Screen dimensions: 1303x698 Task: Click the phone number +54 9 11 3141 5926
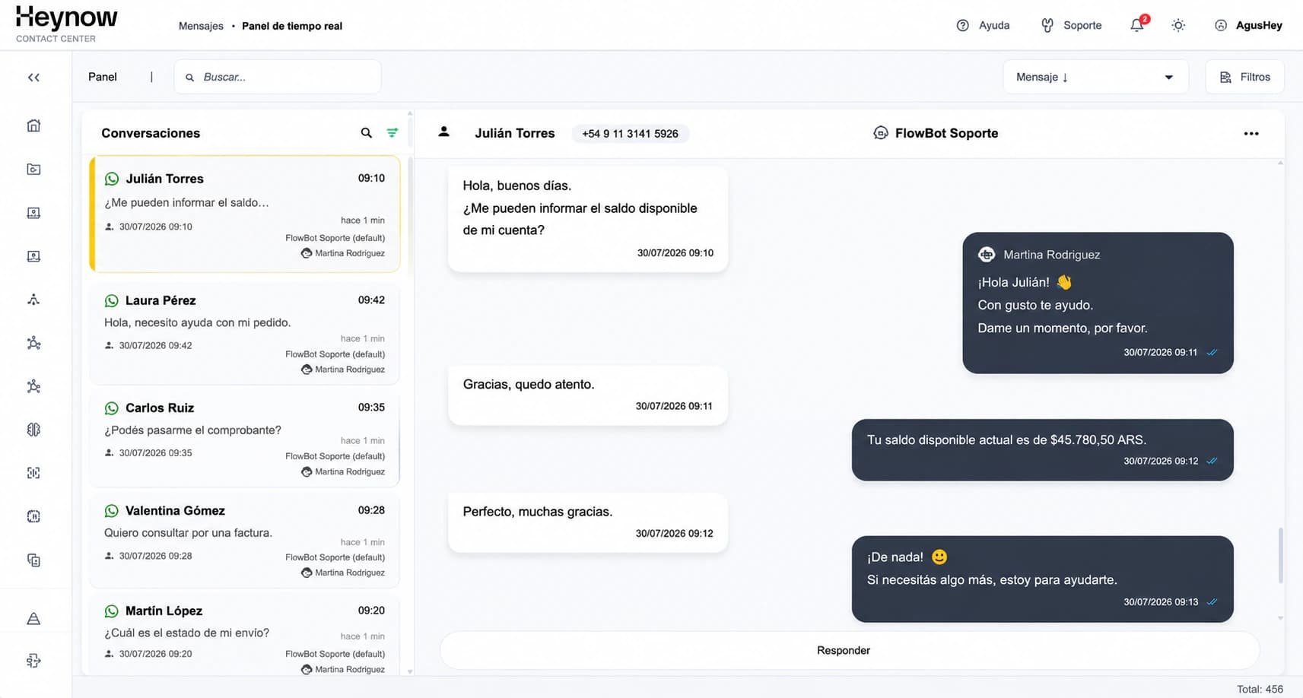630,134
